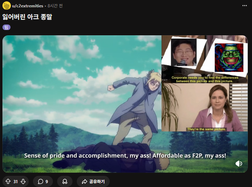Open the video player showing the anime scene
The image size is (252, 187).
125,104
